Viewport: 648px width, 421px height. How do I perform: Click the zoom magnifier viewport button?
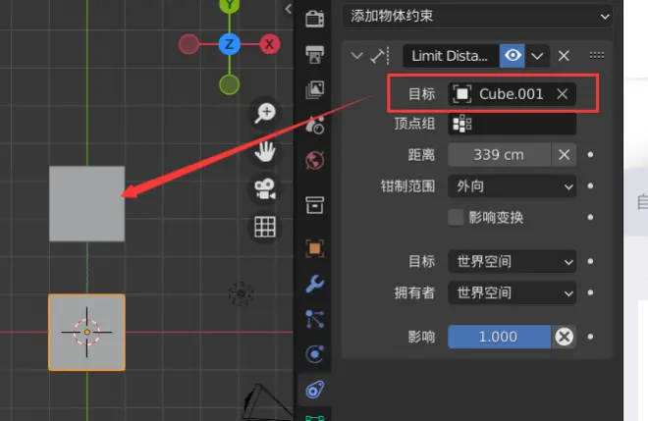264,113
